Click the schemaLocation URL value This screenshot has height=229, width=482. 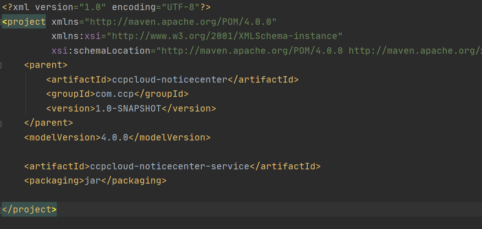319,51
